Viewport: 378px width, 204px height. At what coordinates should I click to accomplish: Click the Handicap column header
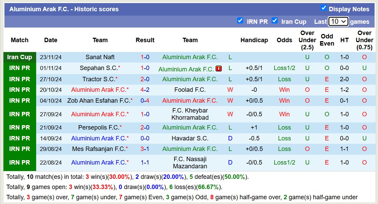point(254,40)
